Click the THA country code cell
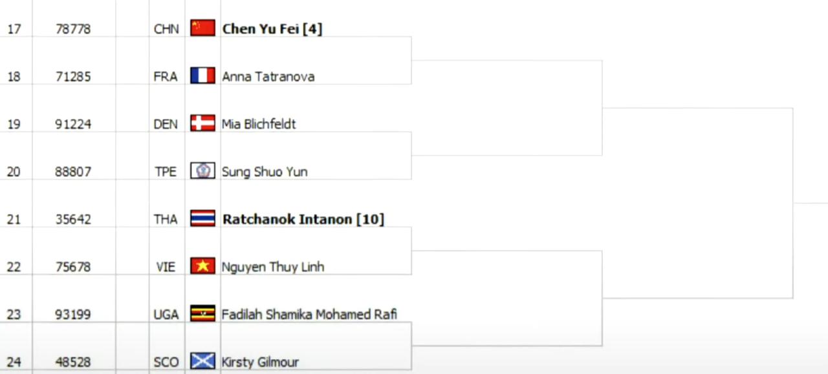 coord(166,220)
